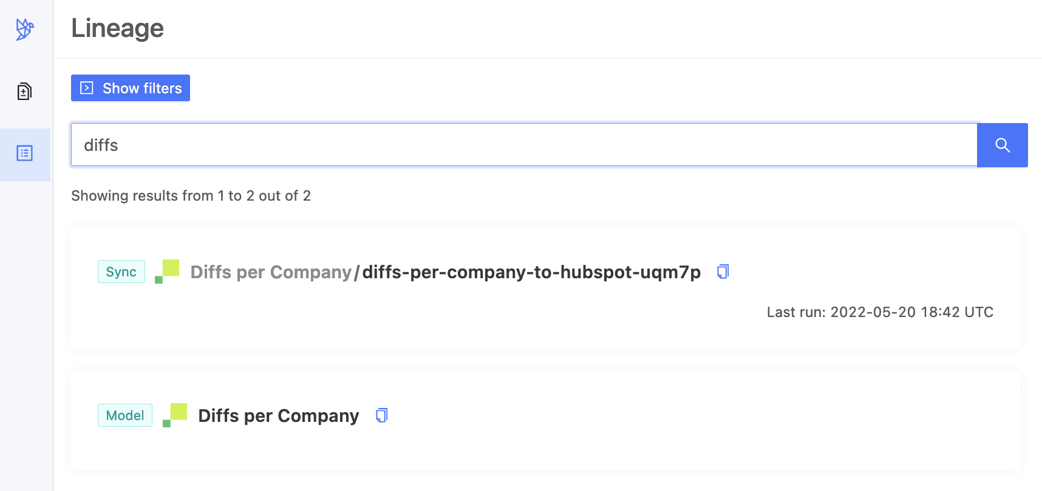Viewport: 1042px width, 491px height.
Task: Click the arrow icon in Show filters
Action: pos(87,88)
